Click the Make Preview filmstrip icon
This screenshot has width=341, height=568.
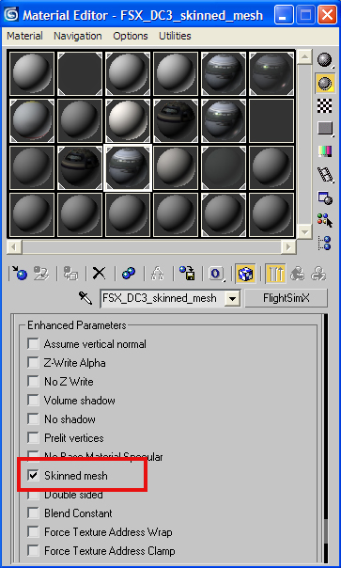click(x=325, y=174)
